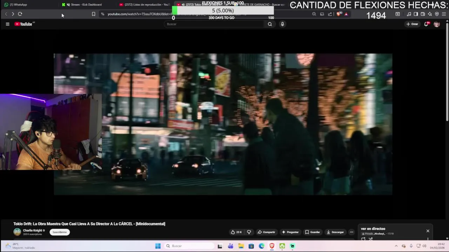The image size is (449, 252).
Task: Click the Windows taskbar Buscar search box
Action: tap(188, 246)
